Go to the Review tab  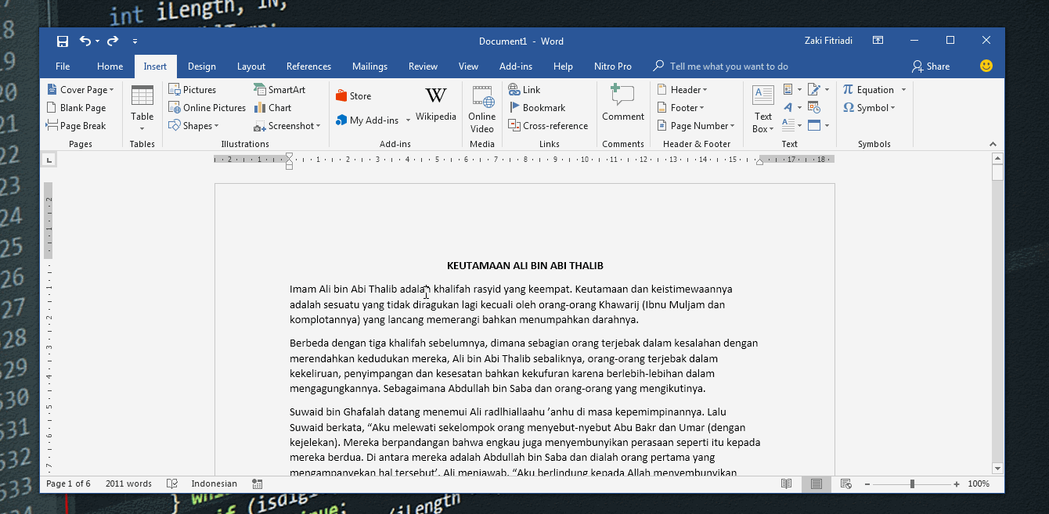point(423,66)
